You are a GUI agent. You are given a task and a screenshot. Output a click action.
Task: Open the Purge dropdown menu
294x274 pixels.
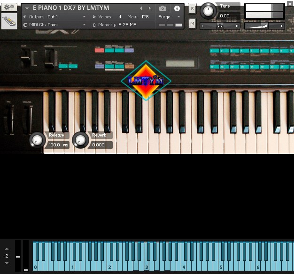click(170, 17)
